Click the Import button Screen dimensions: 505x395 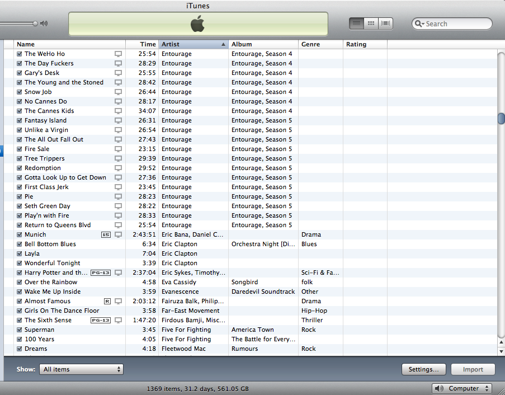pyautogui.click(x=473, y=369)
